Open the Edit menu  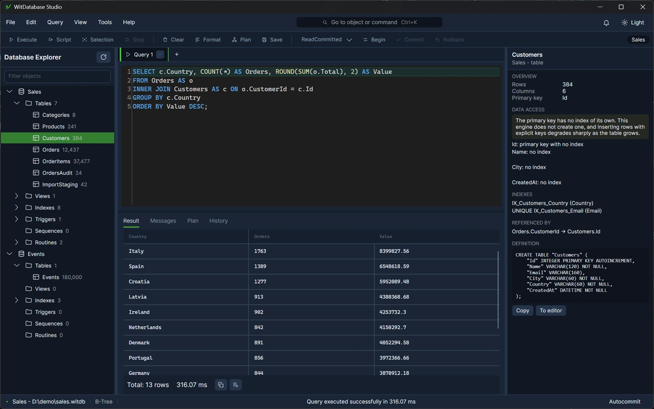[x=31, y=22]
